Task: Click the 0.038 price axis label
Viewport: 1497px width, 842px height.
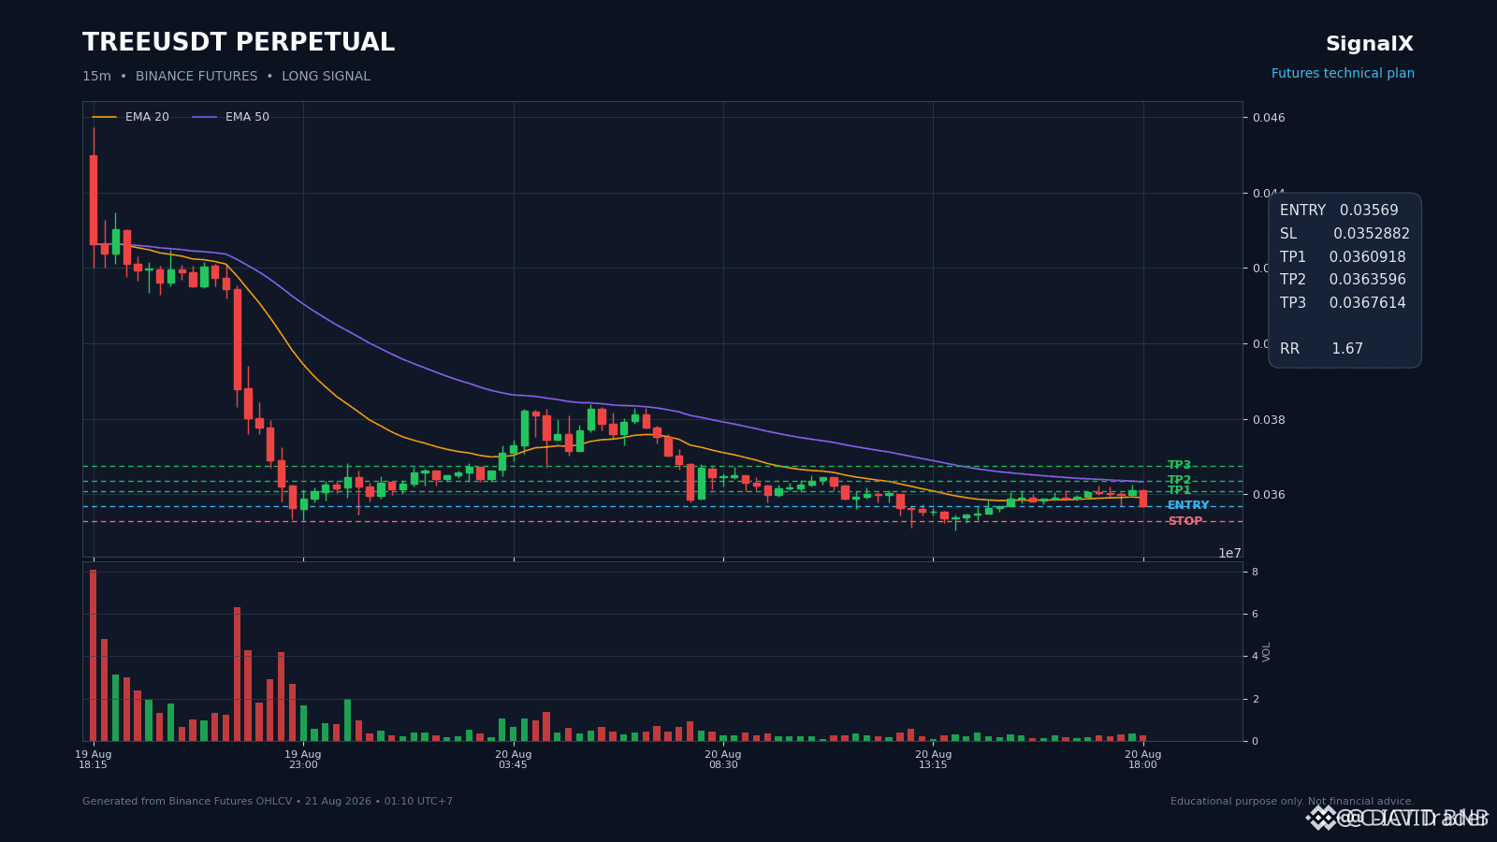Action: click(1269, 420)
